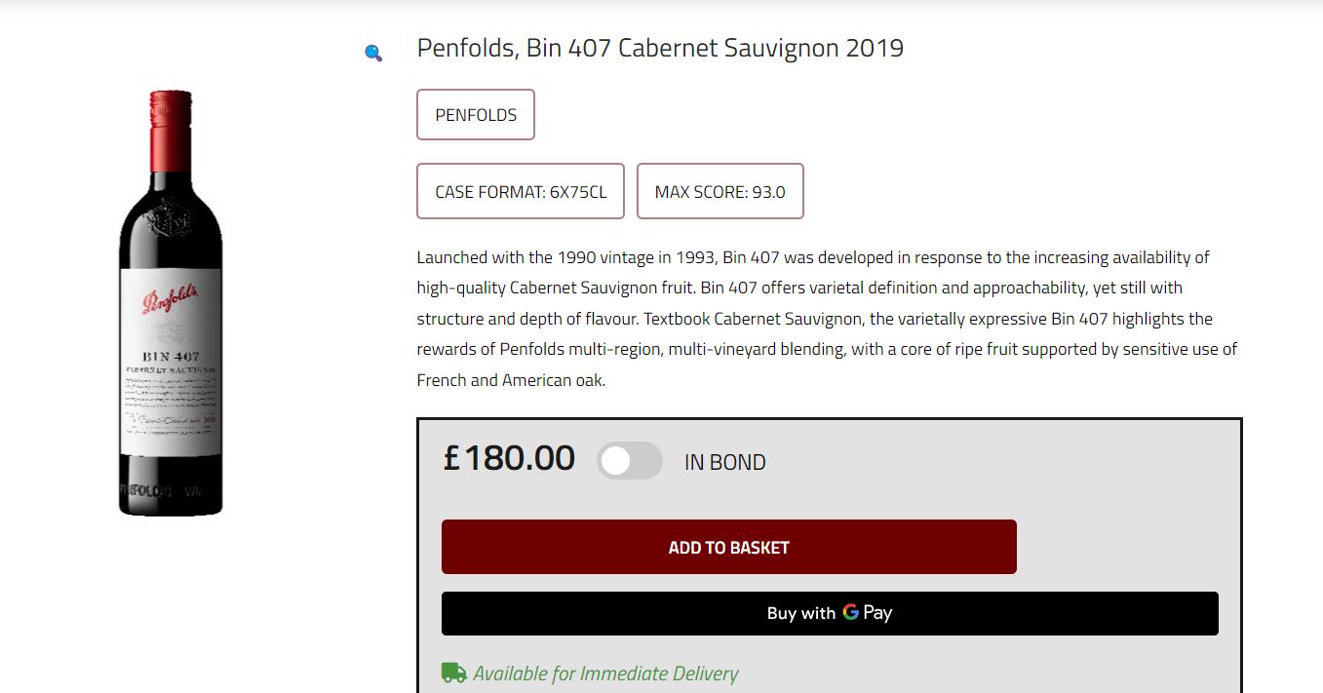Click the red Penfolds script logo on the bottle label
1323x693 pixels.
click(171, 298)
